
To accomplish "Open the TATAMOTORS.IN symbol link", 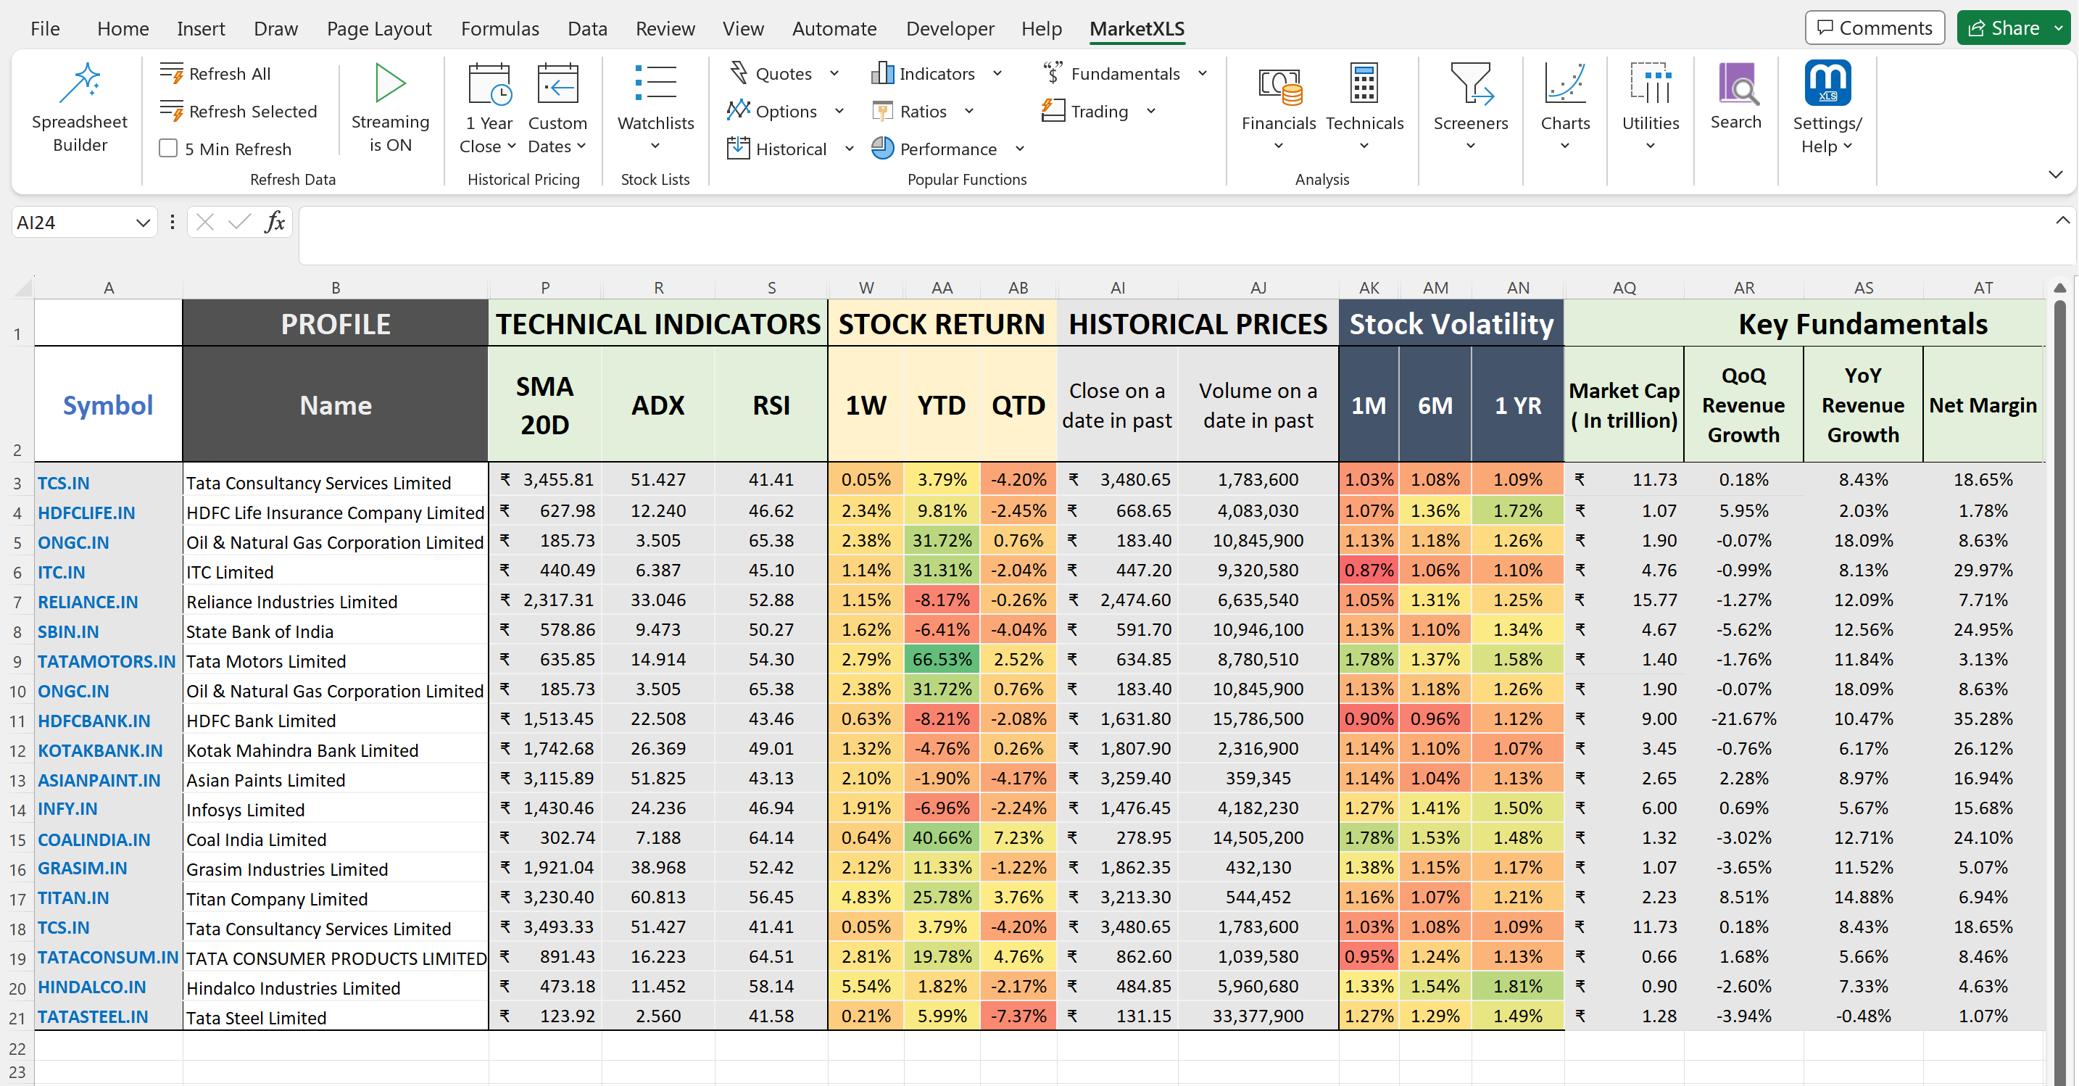I will [x=107, y=661].
